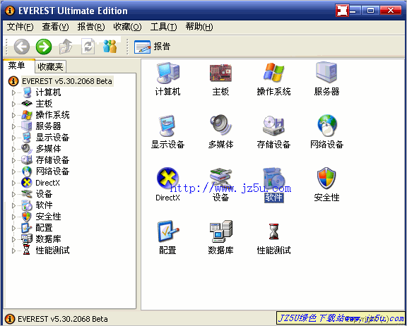
Task: Select 性能测试 item in the tree
Action: point(52,250)
